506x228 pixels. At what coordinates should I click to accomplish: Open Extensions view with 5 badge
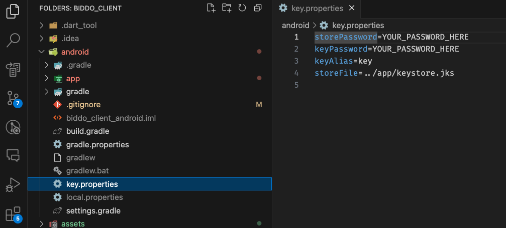(x=14, y=214)
